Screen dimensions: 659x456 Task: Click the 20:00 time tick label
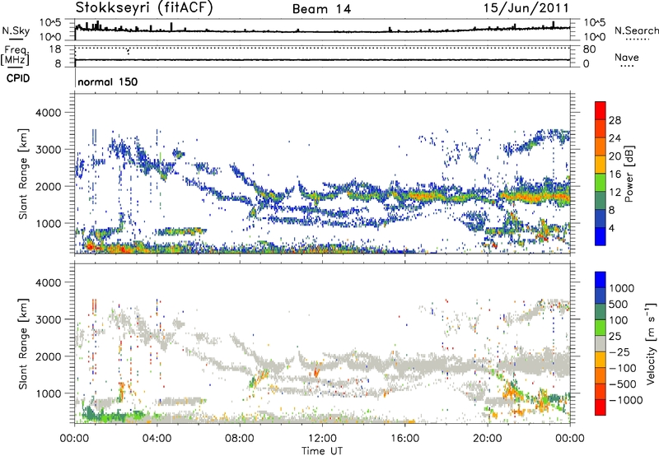pos(487,439)
